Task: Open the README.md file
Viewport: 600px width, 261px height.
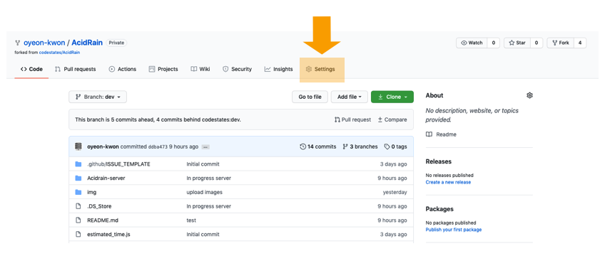Action: pyautogui.click(x=103, y=220)
